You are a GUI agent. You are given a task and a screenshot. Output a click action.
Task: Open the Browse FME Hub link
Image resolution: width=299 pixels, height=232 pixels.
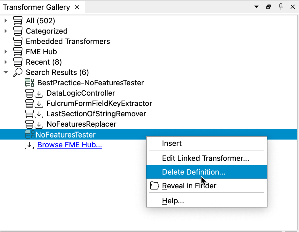tap(69, 145)
